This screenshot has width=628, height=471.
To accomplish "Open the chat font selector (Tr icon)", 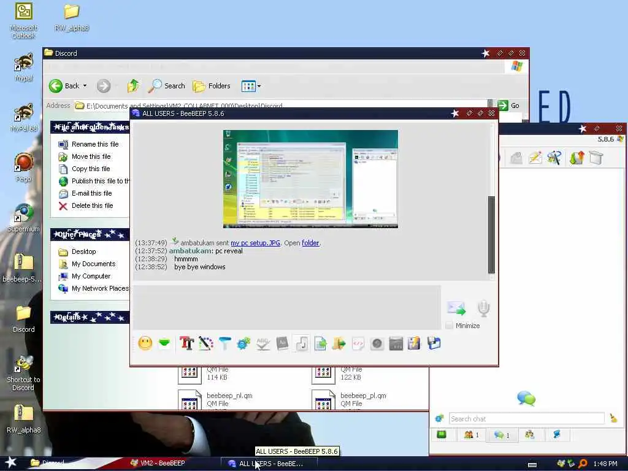I will (186, 343).
